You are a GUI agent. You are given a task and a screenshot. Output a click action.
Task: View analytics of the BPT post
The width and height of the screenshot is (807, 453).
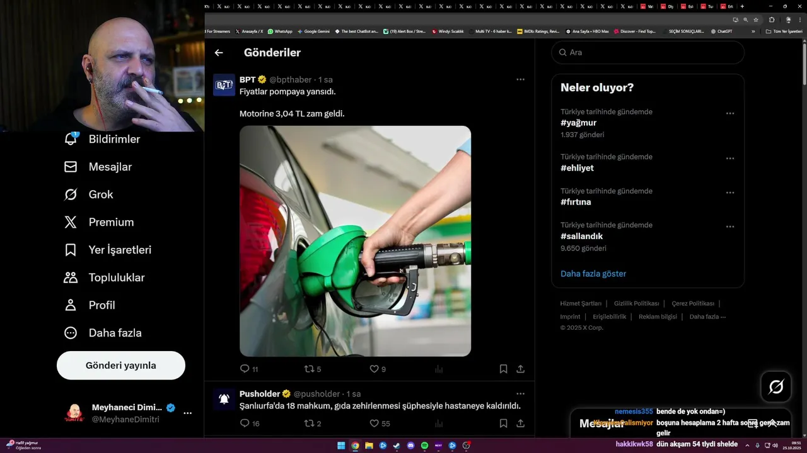tap(439, 369)
